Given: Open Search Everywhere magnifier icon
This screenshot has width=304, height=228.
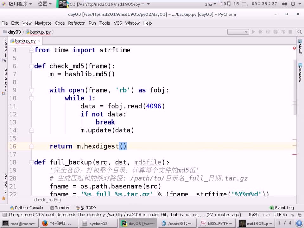Looking at the screenshot, I should [x=299, y=32].
